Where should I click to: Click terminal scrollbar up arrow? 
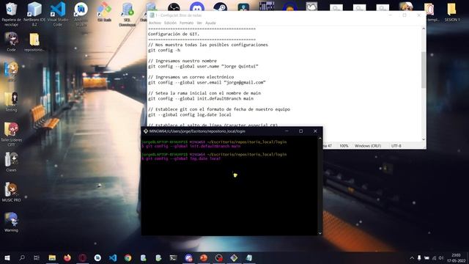click(320, 139)
